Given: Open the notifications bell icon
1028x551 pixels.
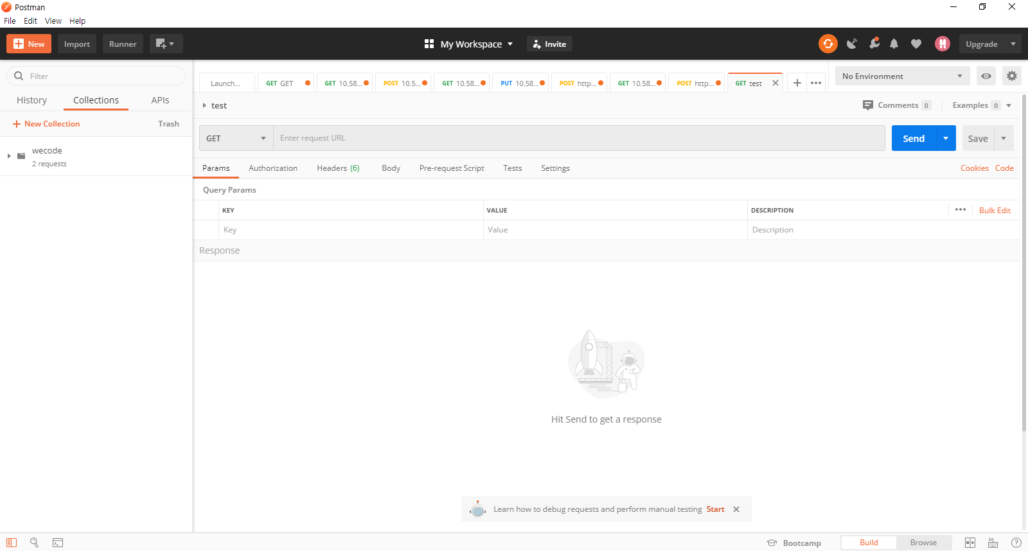Looking at the screenshot, I should (x=894, y=44).
